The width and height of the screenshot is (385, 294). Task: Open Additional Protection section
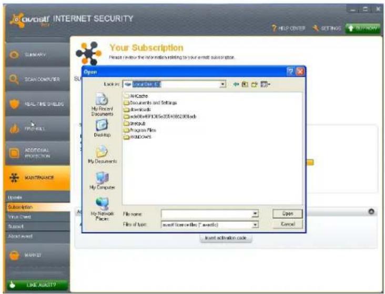tap(37, 153)
